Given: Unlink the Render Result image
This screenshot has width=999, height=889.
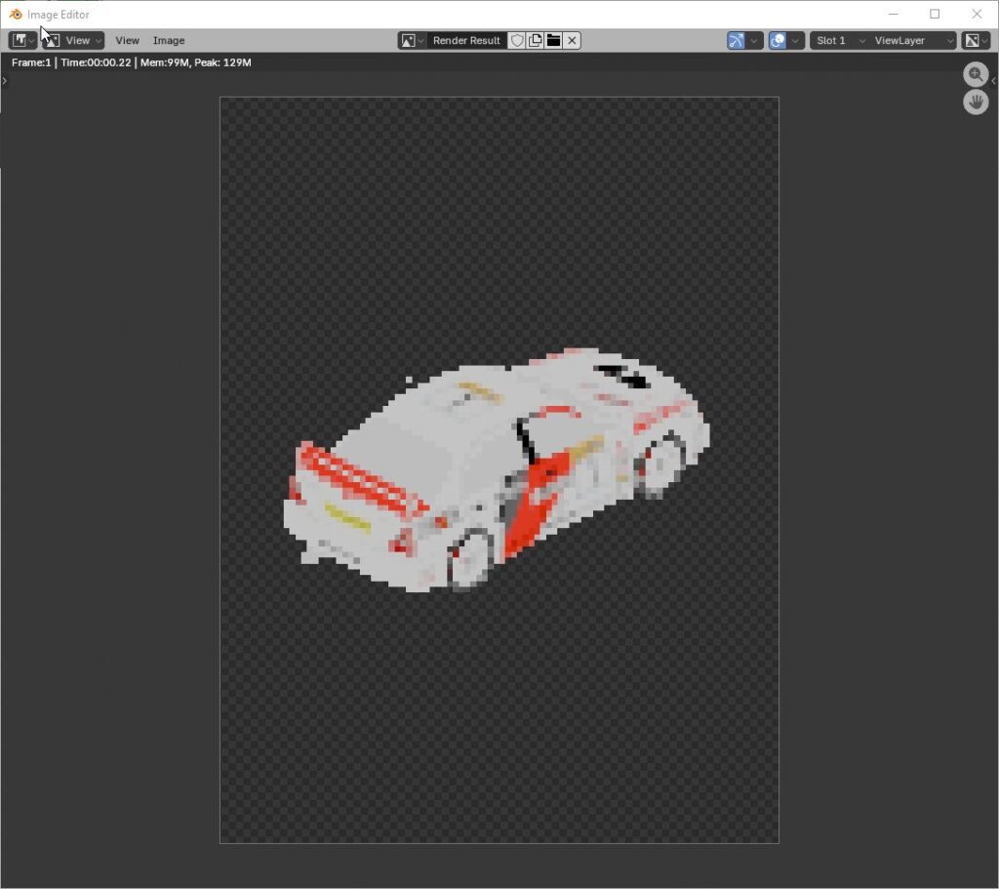Looking at the screenshot, I should (572, 40).
